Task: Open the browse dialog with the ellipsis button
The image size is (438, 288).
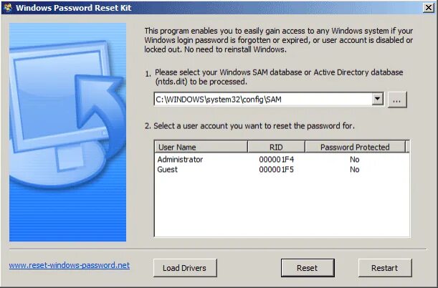Action: pos(397,100)
